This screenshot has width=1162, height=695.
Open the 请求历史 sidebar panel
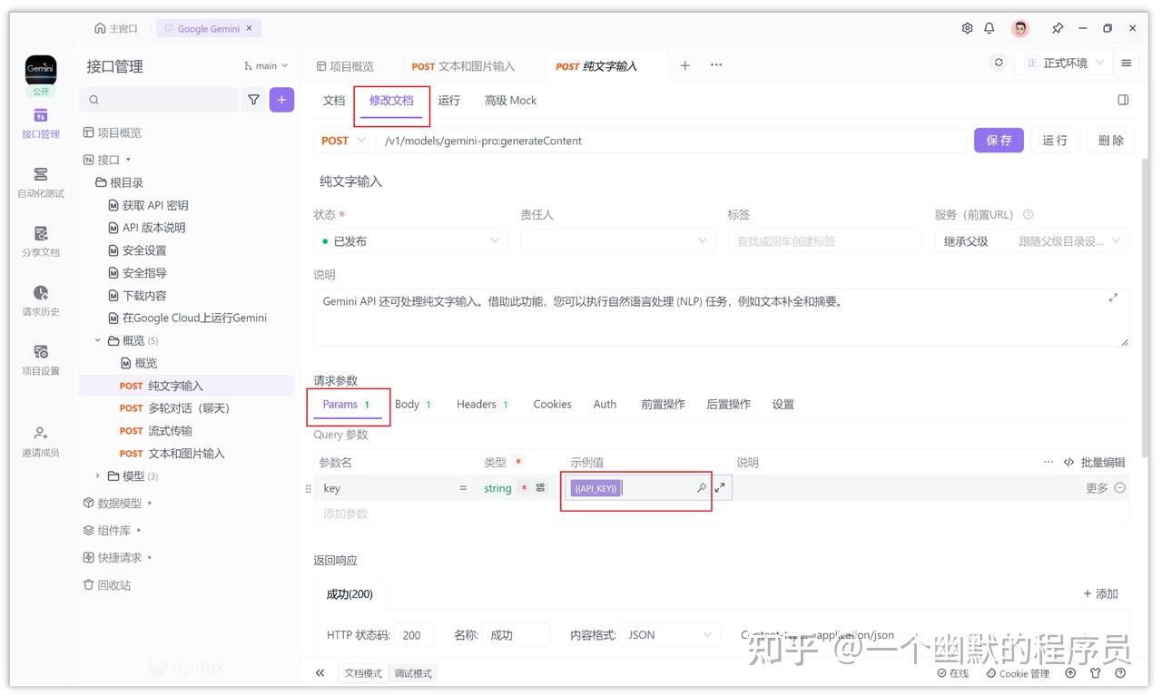coord(40,298)
